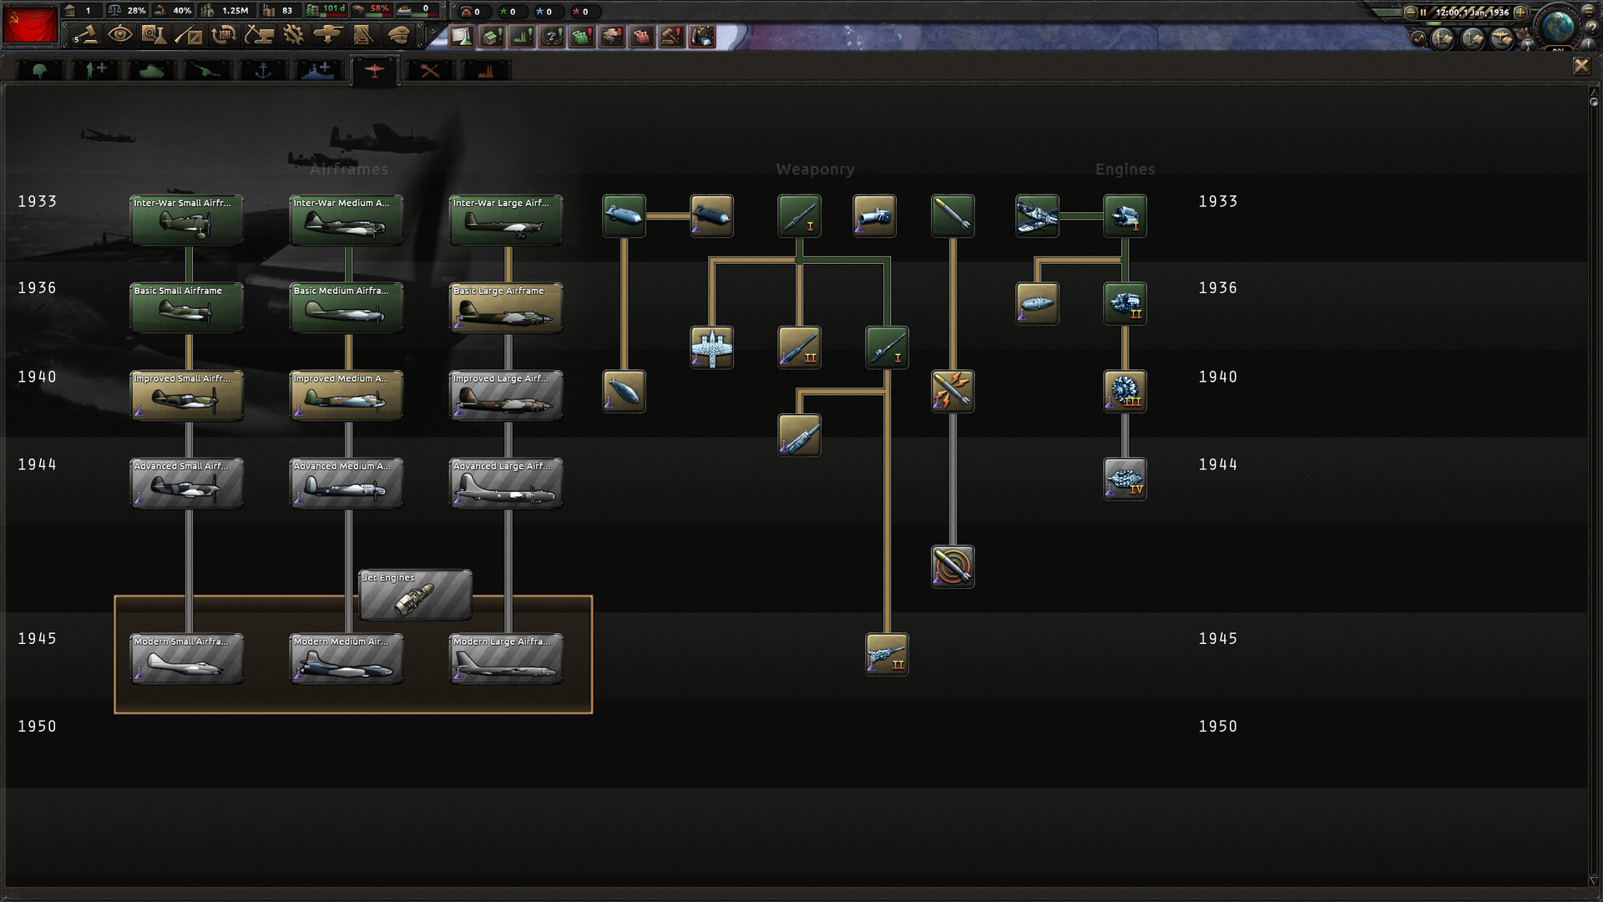The width and height of the screenshot is (1603, 902).
Task: Select the officer corps cap icon
Action: coord(400,36)
